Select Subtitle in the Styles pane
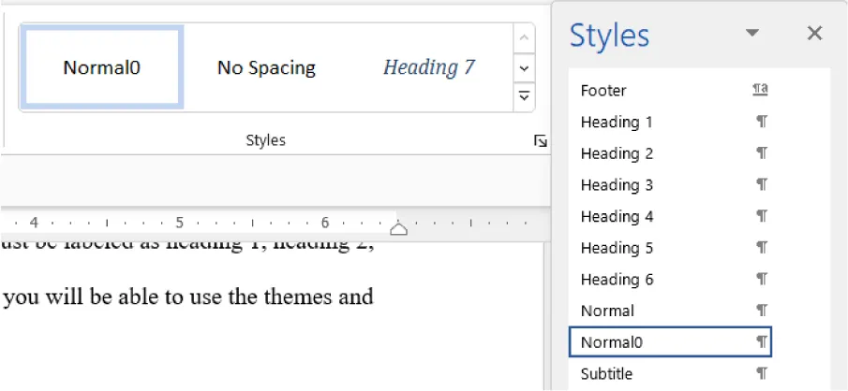The height and width of the screenshot is (391, 848). [606, 374]
